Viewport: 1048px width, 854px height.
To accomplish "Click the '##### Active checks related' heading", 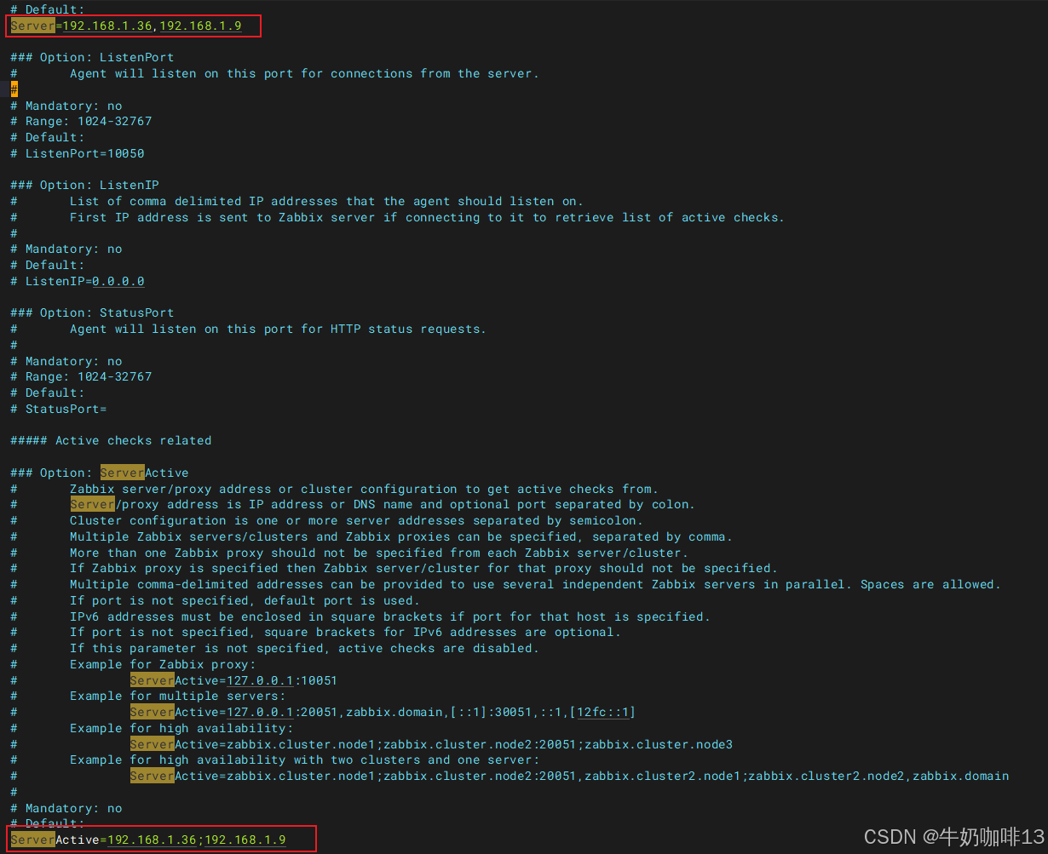I will pyautogui.click(x=111, y=441).
